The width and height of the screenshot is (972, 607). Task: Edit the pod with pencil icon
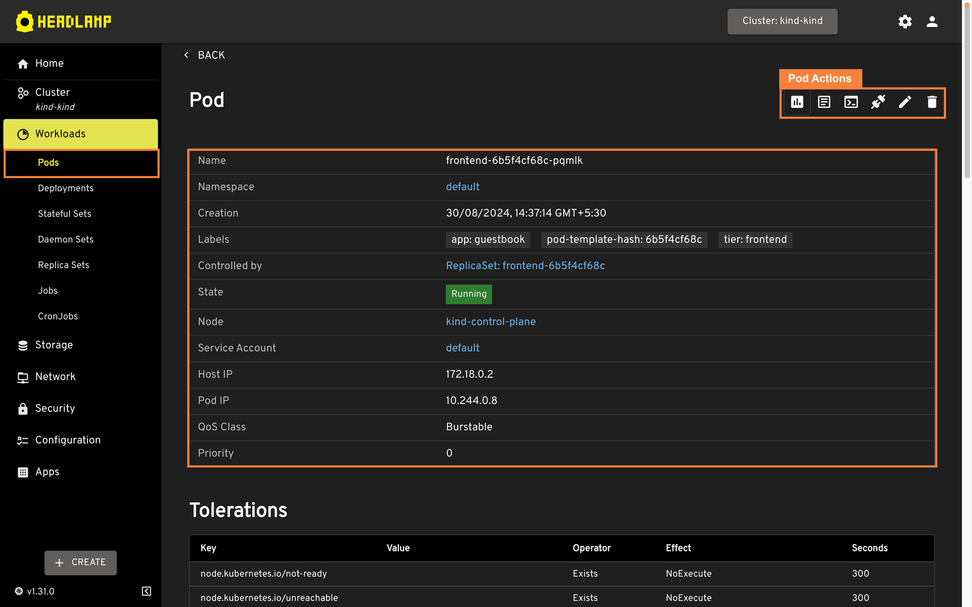tap(905, 102)
